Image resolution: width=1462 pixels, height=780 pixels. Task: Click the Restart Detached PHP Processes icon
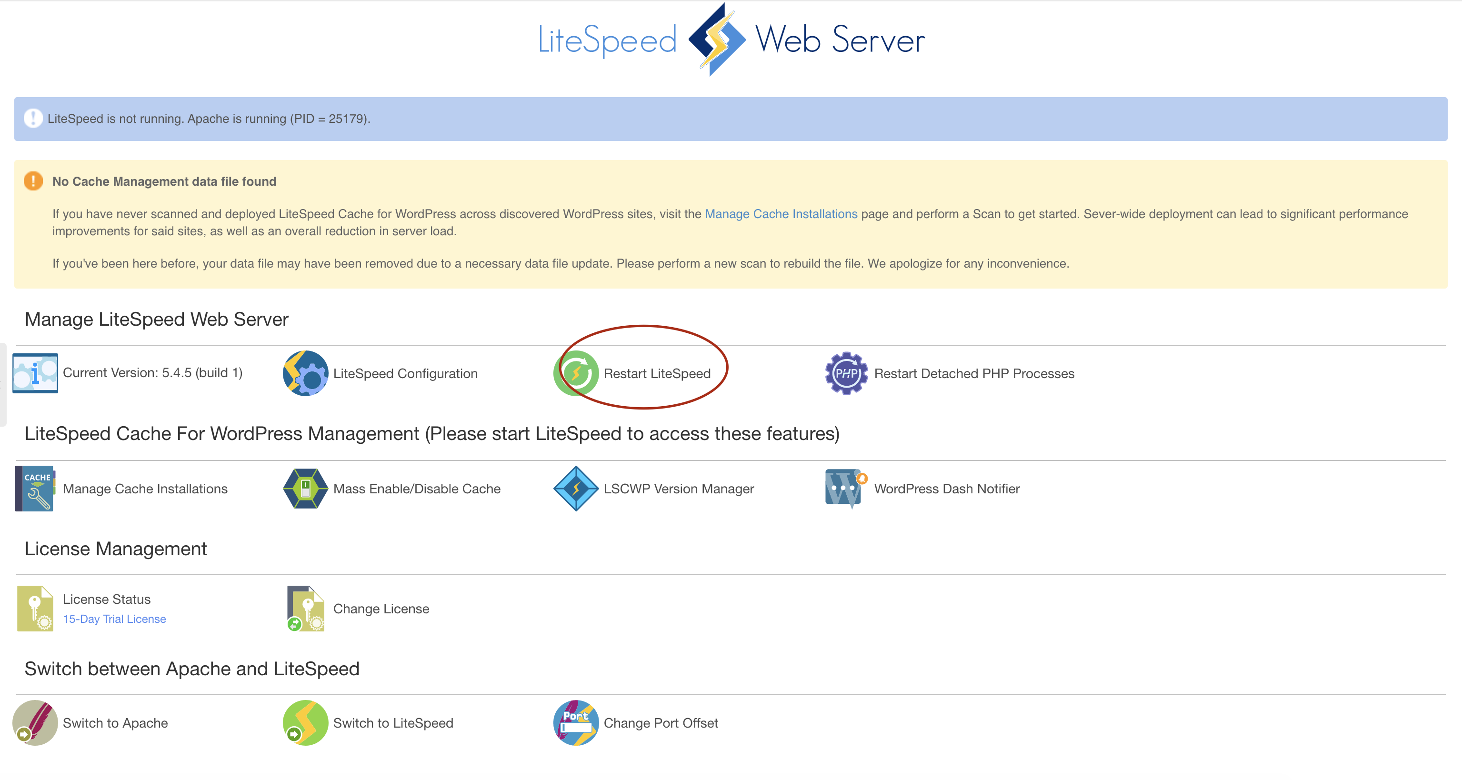[846, 373]
